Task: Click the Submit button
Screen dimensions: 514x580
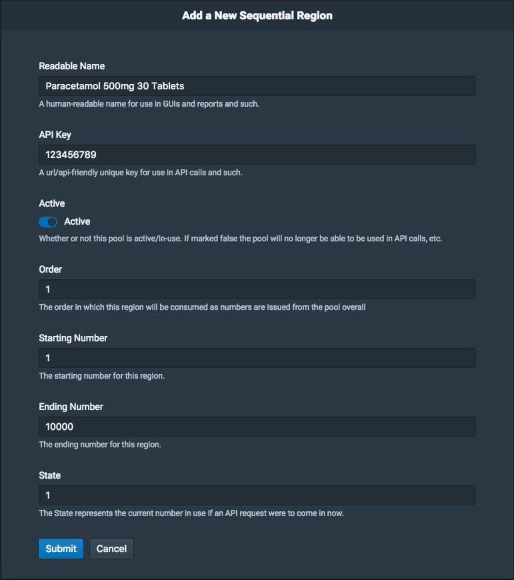Action: click(61, 548)
